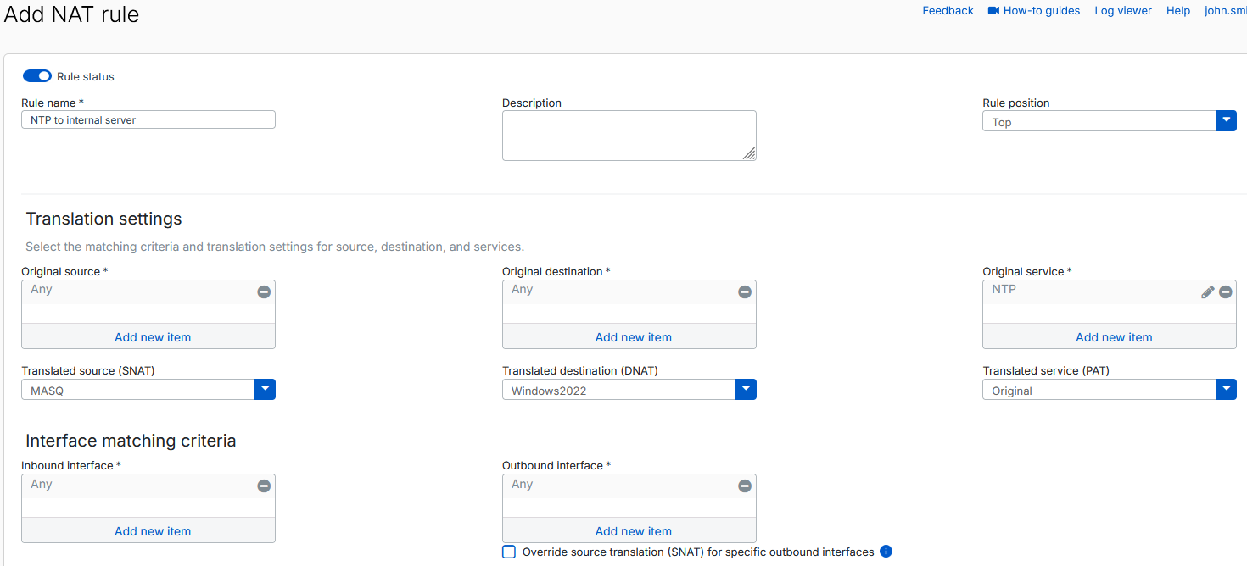Click the video icon beside How-to guides
Viewport: 1247px width, 566px height.
tap(992, 10)
